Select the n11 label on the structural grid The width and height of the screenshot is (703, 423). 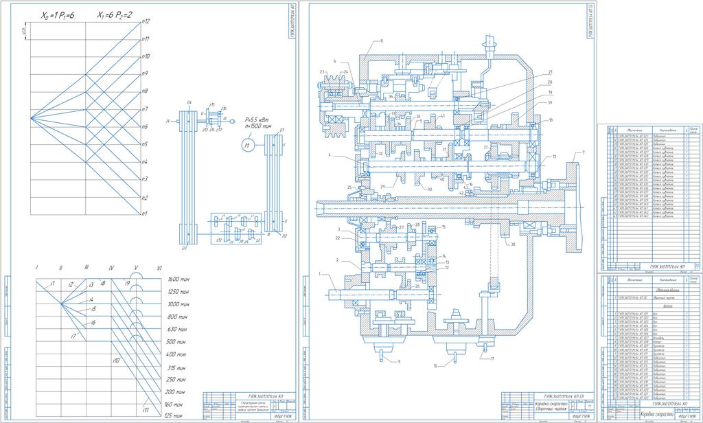pyautogui.click(x=146, y=39)
